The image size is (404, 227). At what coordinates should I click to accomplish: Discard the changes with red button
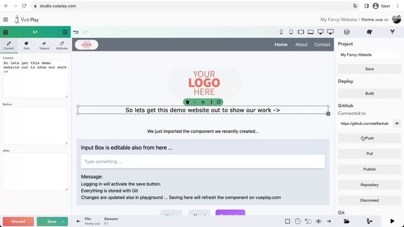click(x=18, y=221)
